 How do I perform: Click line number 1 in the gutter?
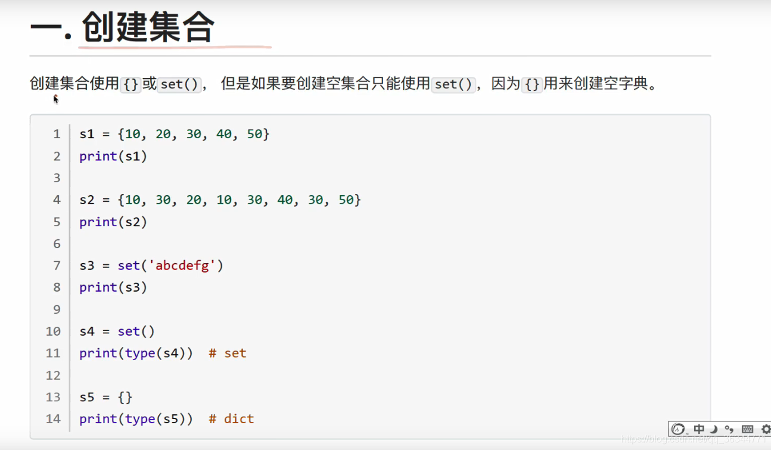[57, 134]
